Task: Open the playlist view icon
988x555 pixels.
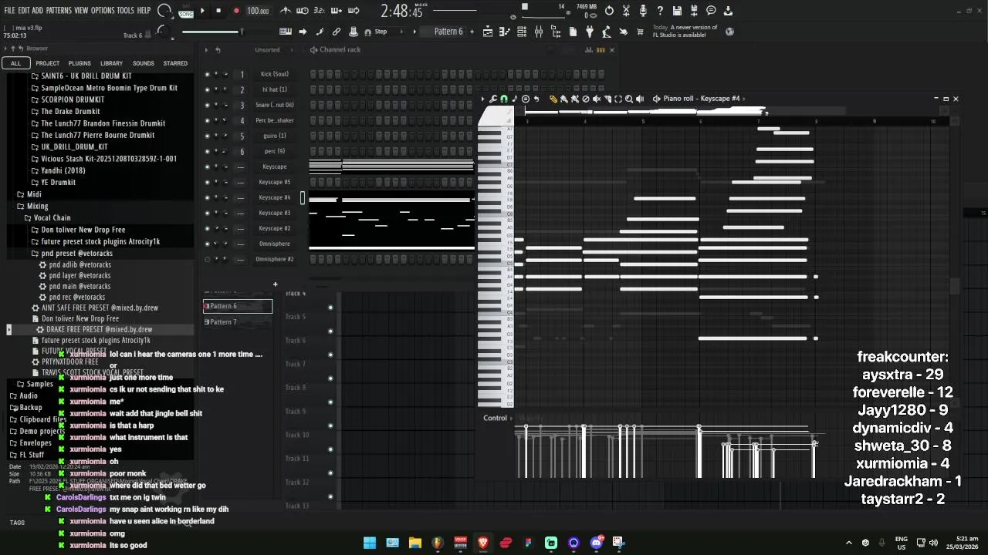Action: coord(488,32)
